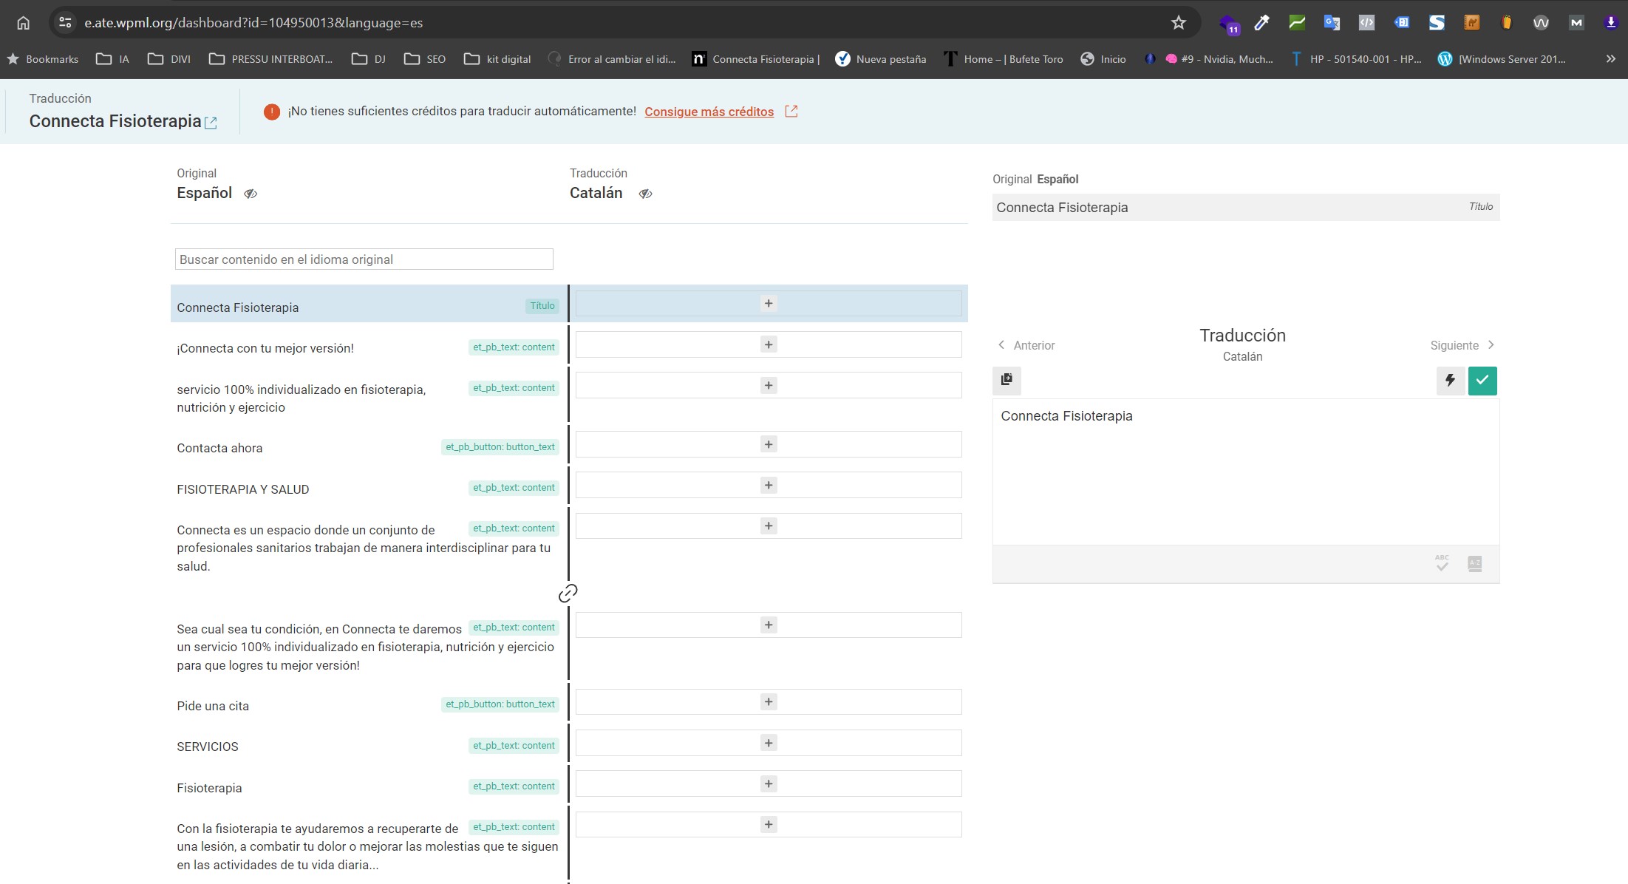
Task: Click the search original content field
Action: point(364,259)
